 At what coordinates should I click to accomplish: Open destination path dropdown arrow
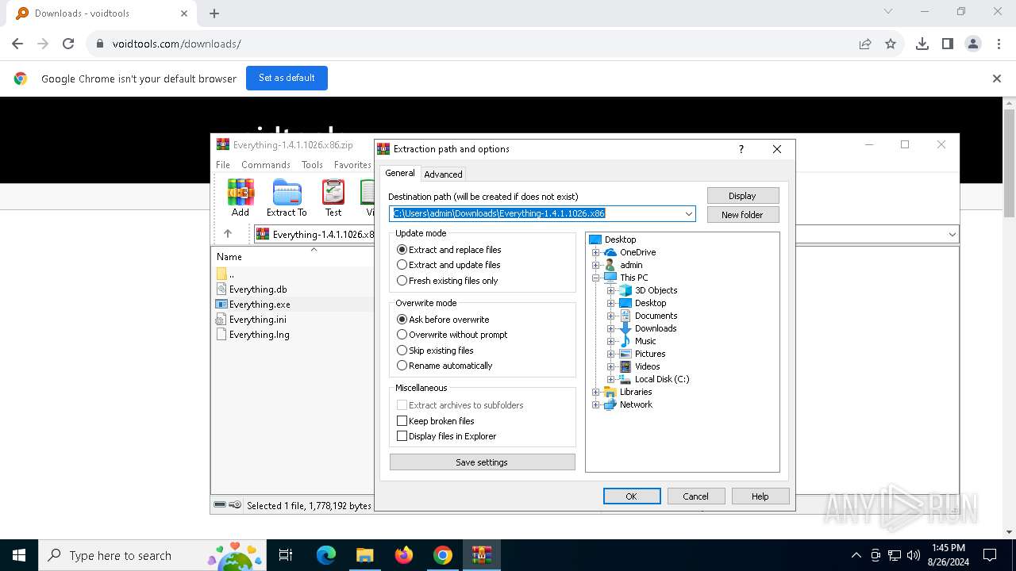[688, 213]
